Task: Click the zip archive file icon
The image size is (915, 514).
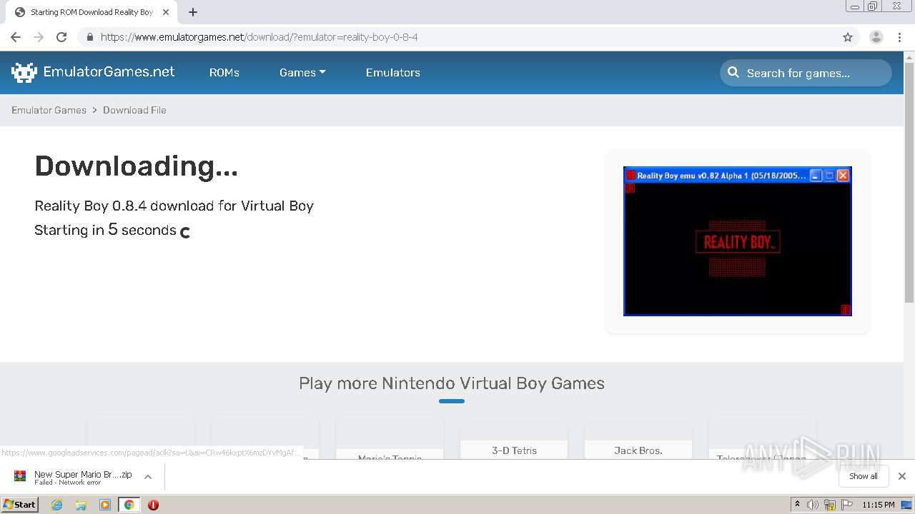Action: 20,476
